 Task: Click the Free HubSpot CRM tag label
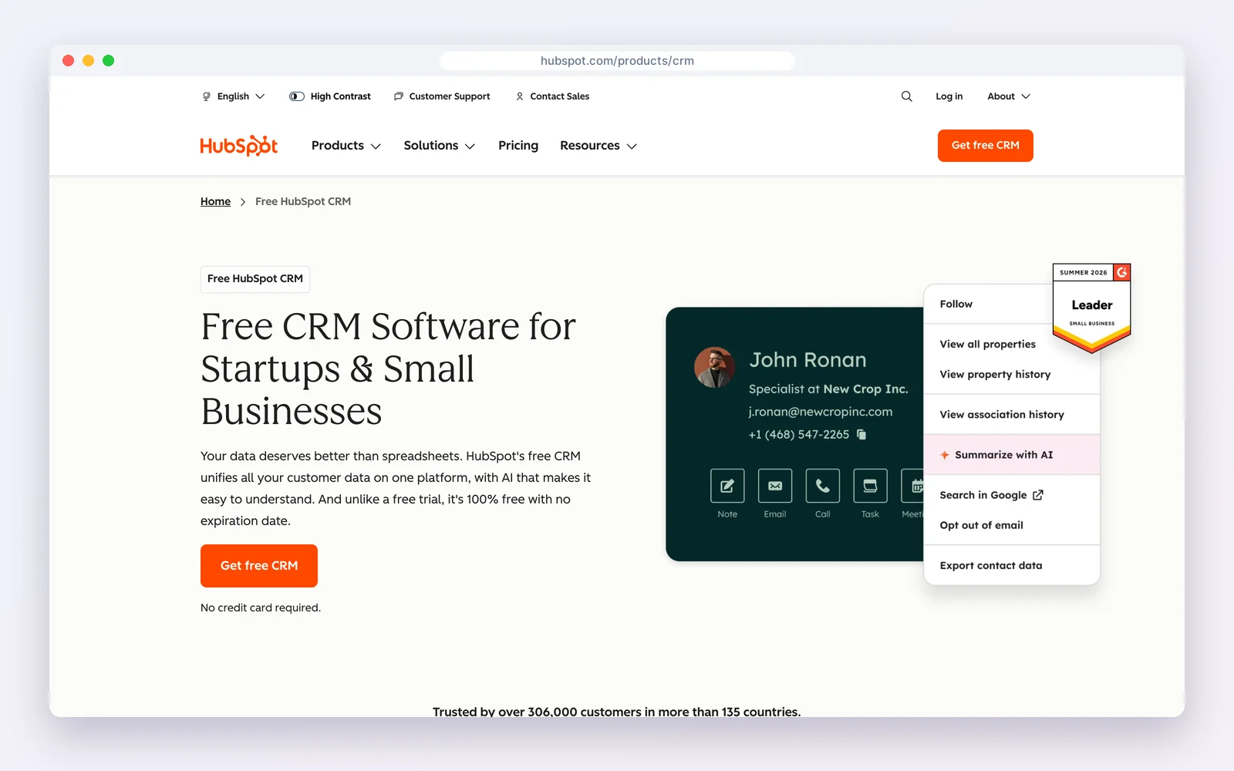pyautogui.click(x=255, y=279)
